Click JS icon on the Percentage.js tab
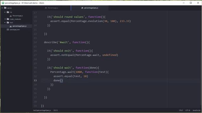Screen dimensions: 202x113 tap(46, 8)
